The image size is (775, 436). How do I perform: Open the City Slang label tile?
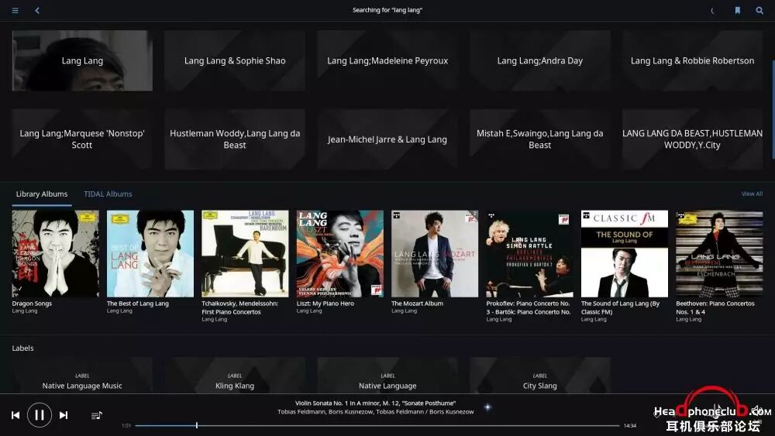pyautogui.click(x=539, y=376)
